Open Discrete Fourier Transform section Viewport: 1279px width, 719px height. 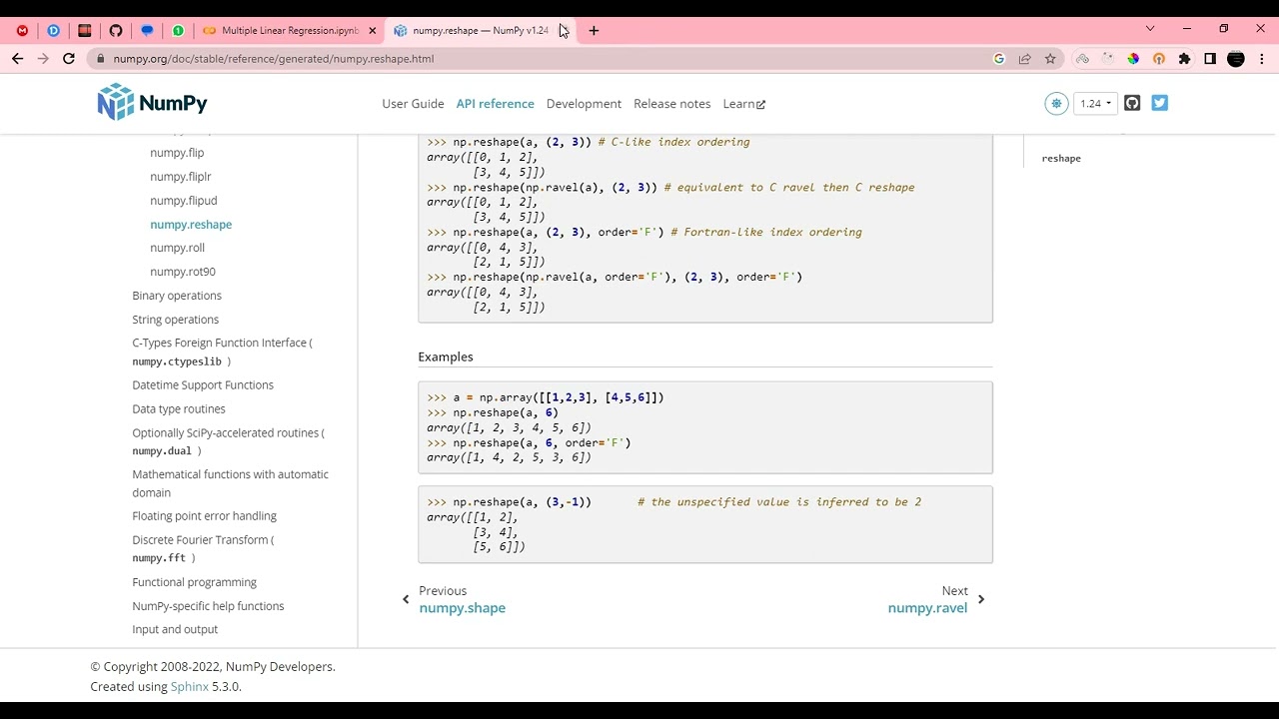[x=203, y=548]
